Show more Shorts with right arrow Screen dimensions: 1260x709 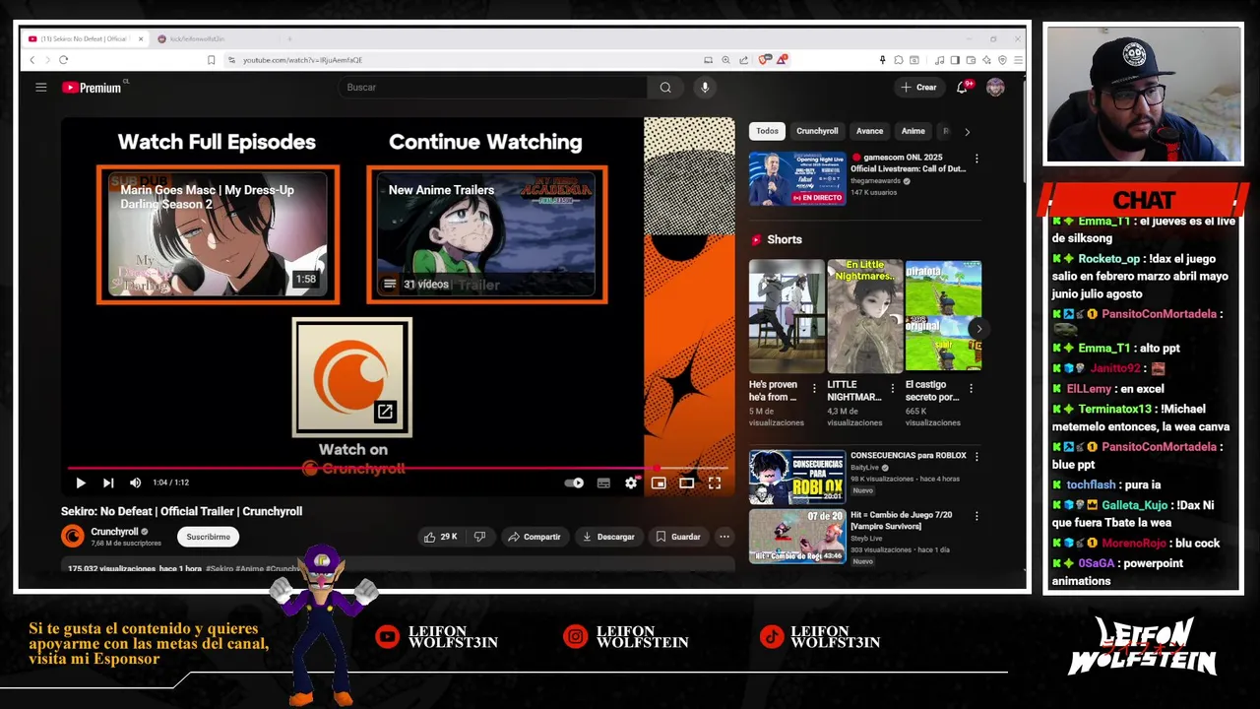[977, 329]
